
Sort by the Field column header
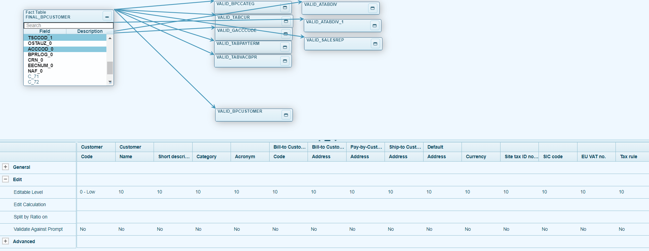[44, 31]
